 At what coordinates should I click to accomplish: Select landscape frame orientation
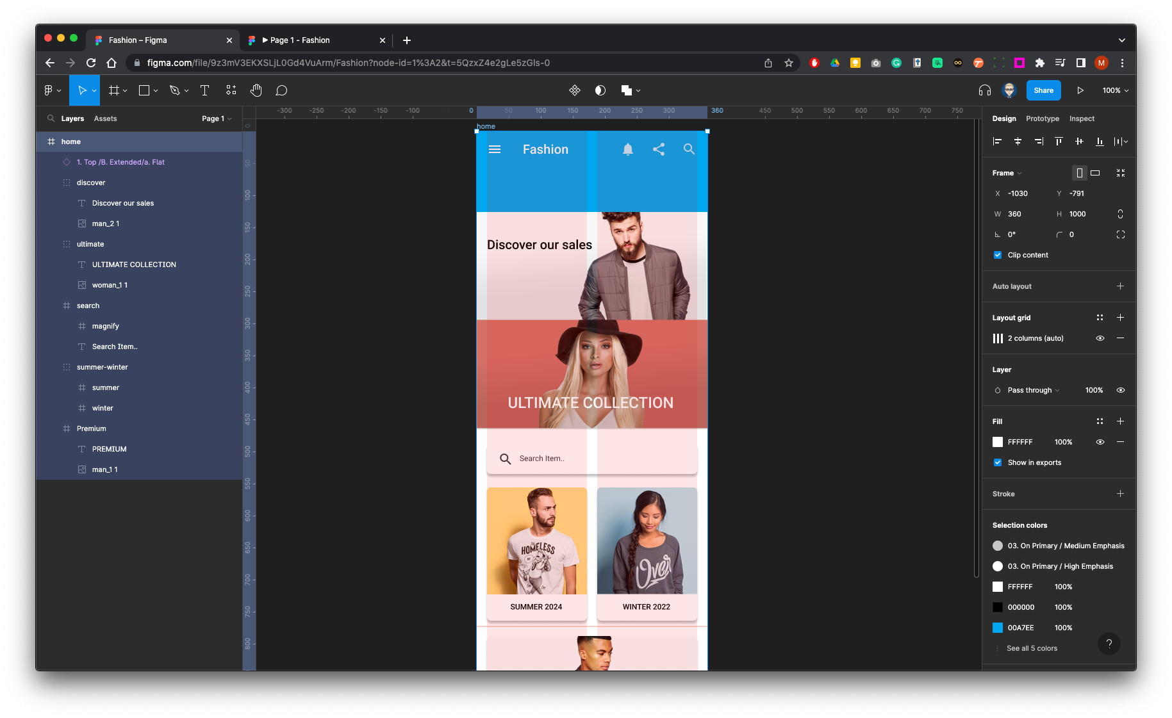(x=1096, y=173)
